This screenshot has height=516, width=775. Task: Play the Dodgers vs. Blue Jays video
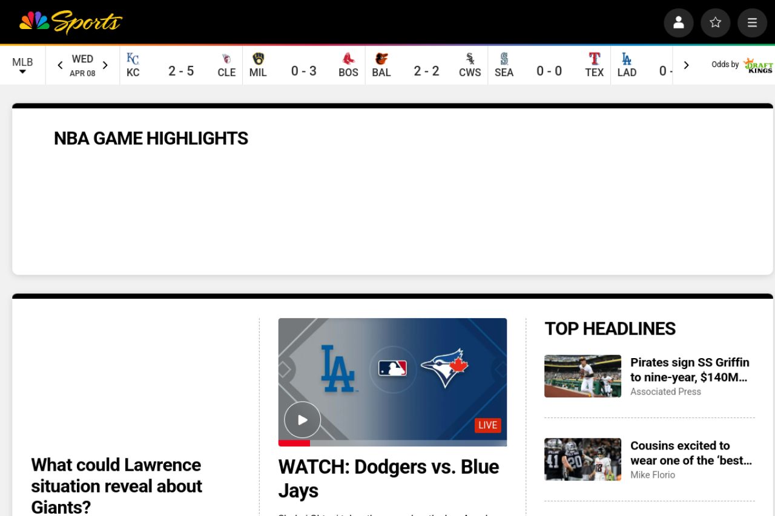302,420
